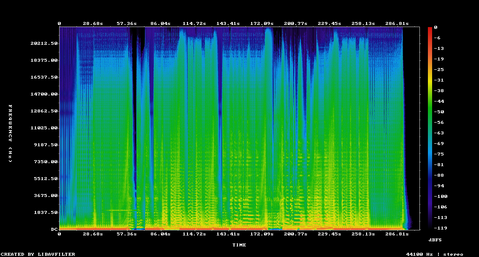Click the DC label on the frequency axis
This screenshot has width=479, height=257.
tap(54, 229)
